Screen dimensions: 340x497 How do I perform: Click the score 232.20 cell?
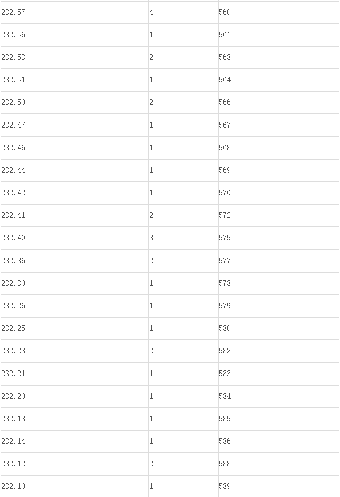pyautogui.click(x=75, y=396)
